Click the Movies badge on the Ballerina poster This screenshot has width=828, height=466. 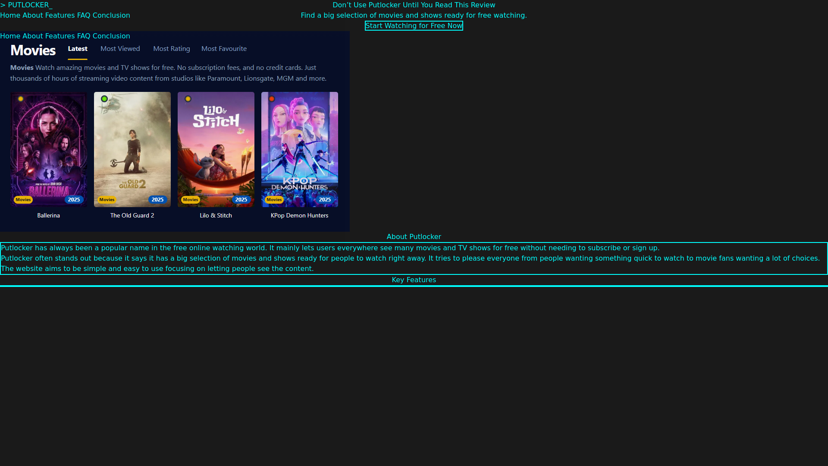[x=23, y=200]
